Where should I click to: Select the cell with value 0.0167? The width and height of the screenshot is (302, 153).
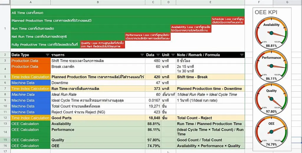[x=153, y=100]
